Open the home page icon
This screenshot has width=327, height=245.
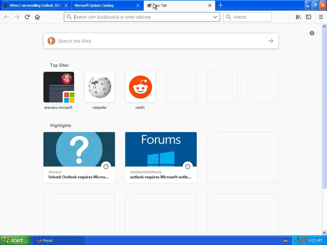[37, 17]
